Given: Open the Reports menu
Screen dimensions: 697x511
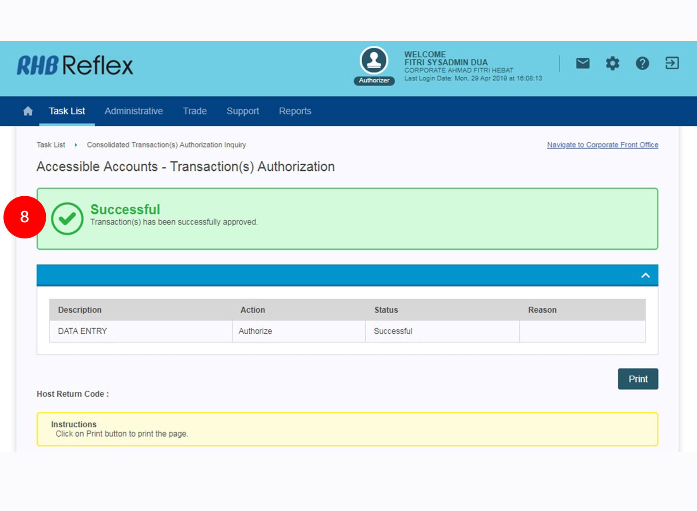Looking at the screenshot, I should coord(295,111).
